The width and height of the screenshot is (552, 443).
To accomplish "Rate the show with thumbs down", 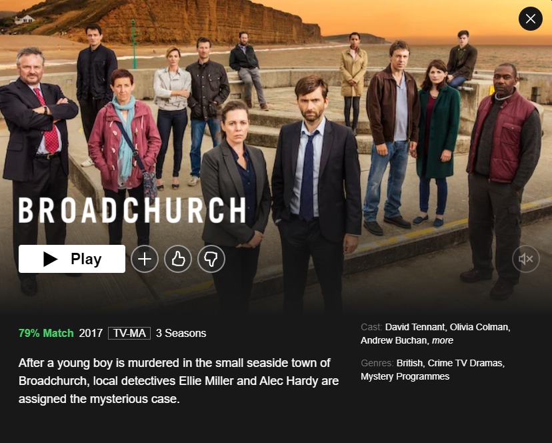I will pos(211,259).
